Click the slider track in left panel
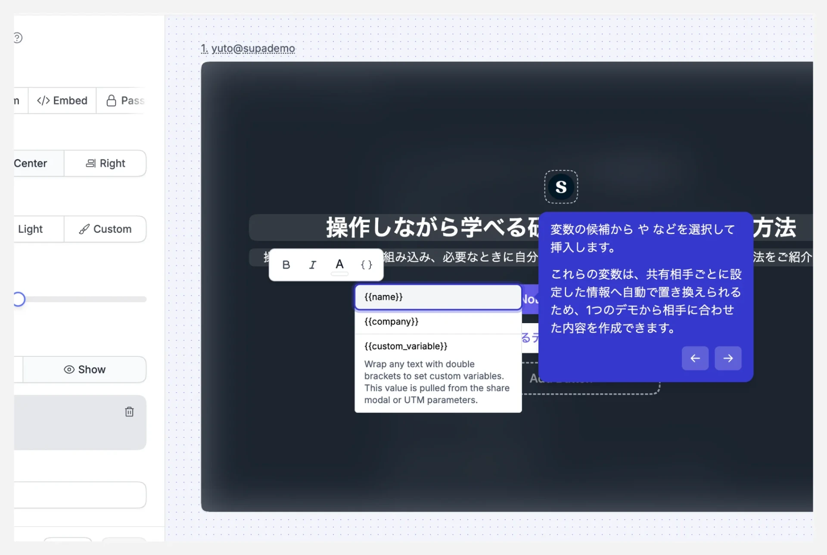Image resolution: width=827 pixels, height=555 pixels. tap(86, 299)
